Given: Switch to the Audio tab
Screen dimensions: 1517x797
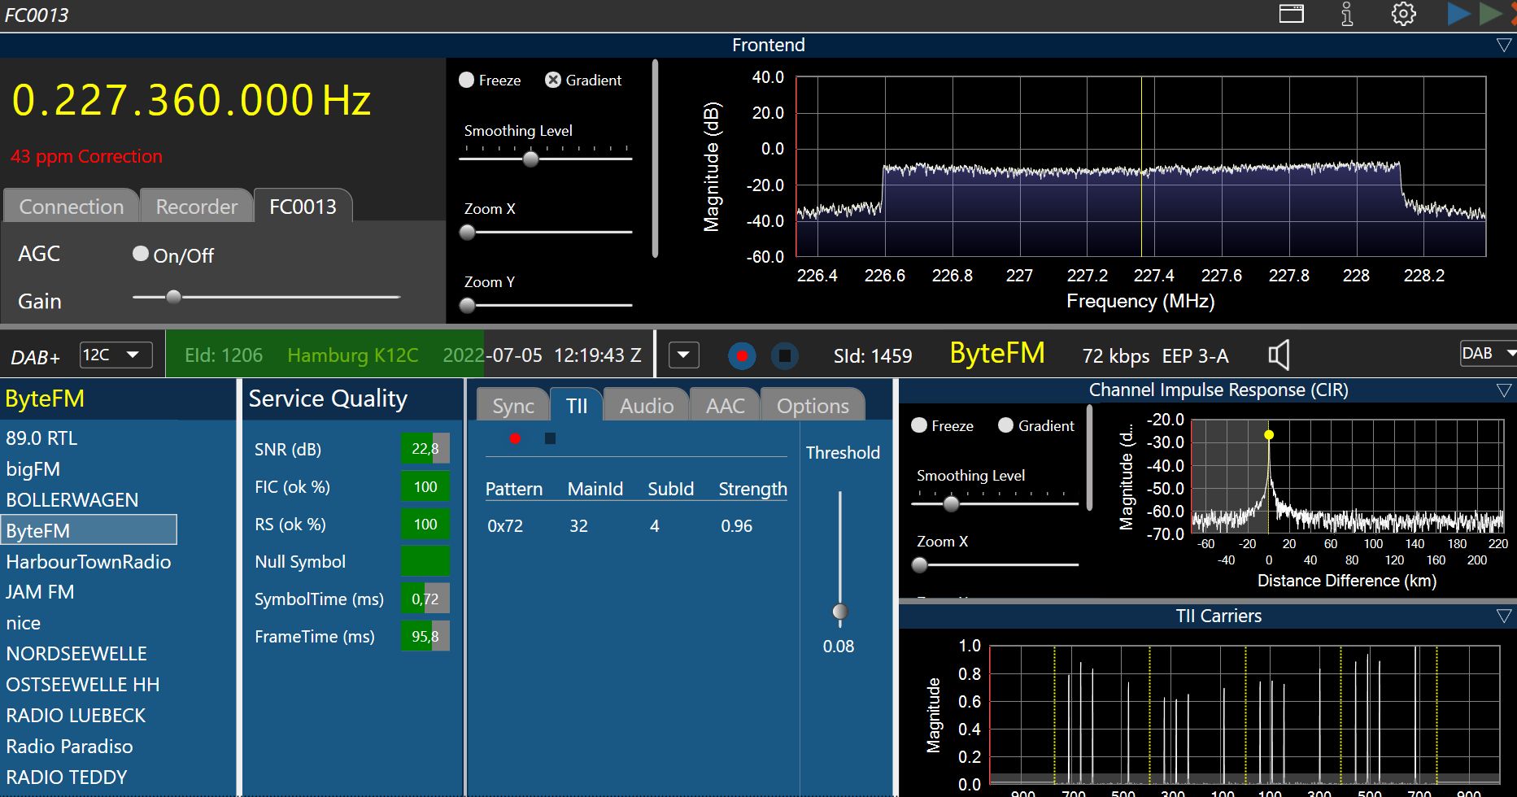Looking at the screenshot, I should point(646,406).
